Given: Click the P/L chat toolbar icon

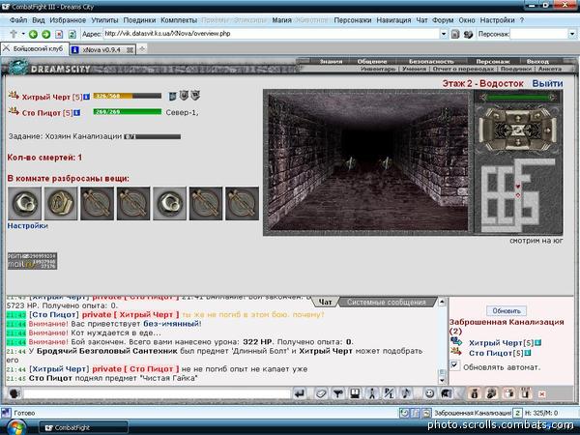Looking at the screenshot, I should point(389,393).
